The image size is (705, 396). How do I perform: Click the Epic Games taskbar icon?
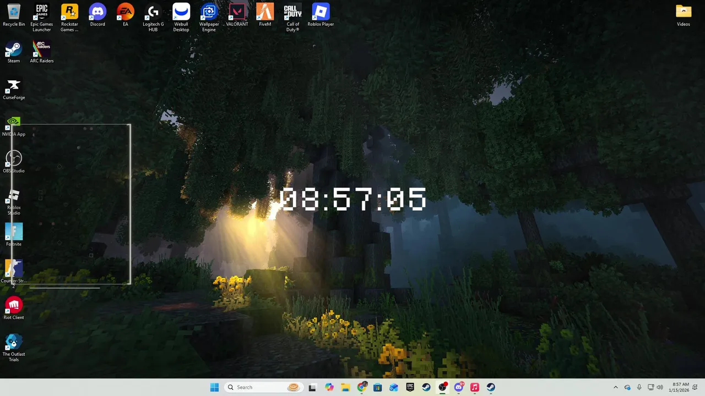tap(410, 387)
